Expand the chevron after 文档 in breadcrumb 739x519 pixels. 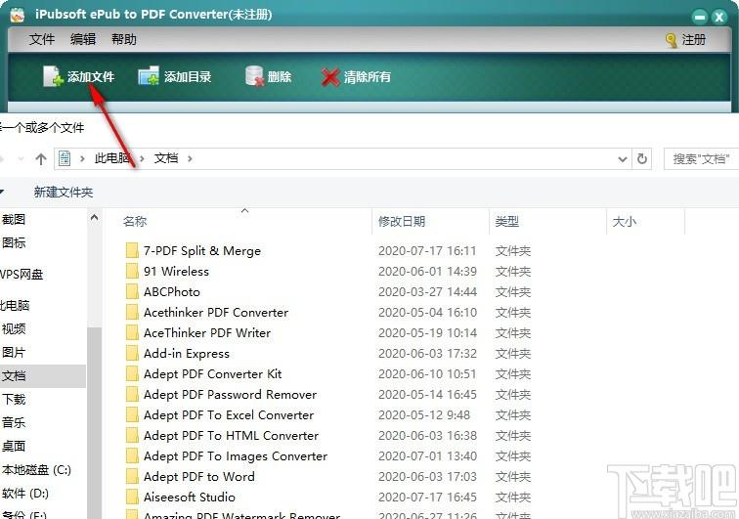click(x=190, y=159)
